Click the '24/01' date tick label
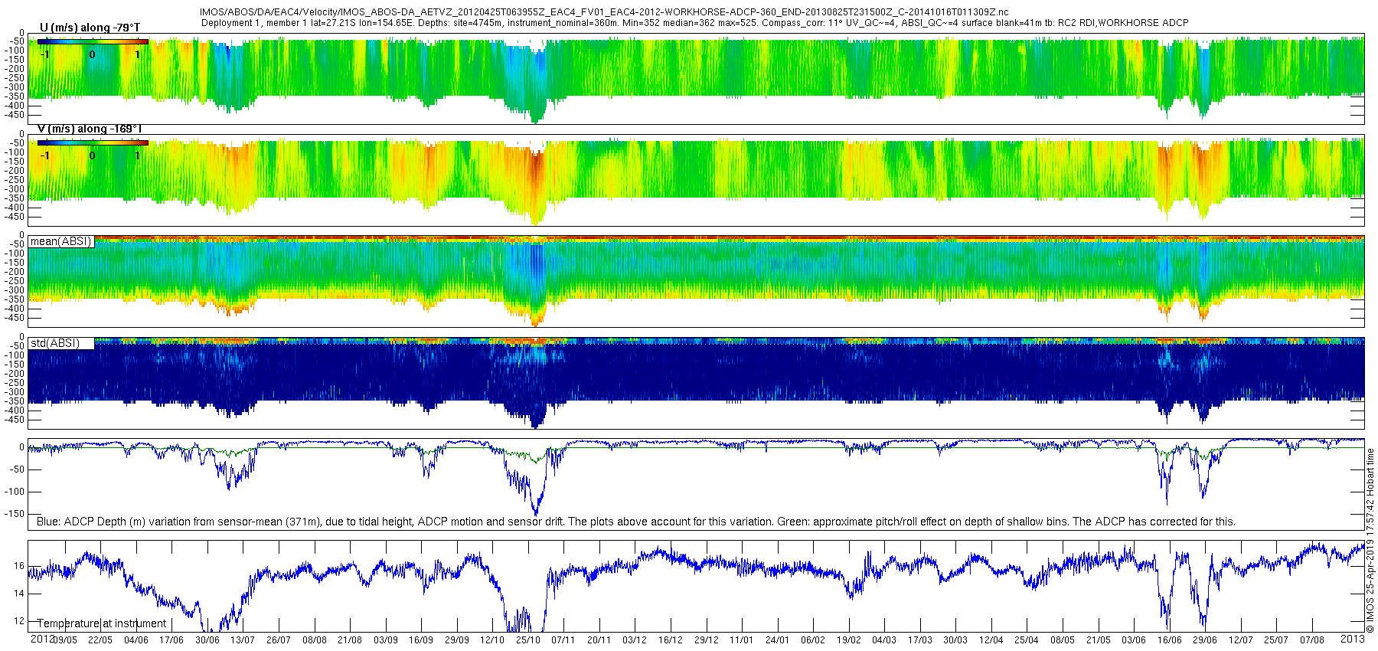Image resolution: width=1378 pixels, height=651 pixels. tap(778, 640)
